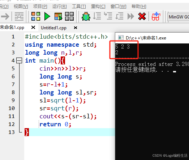The image size is (189, 160).
Task: Open the 工具[T] menu
Action: pos(79,7)
